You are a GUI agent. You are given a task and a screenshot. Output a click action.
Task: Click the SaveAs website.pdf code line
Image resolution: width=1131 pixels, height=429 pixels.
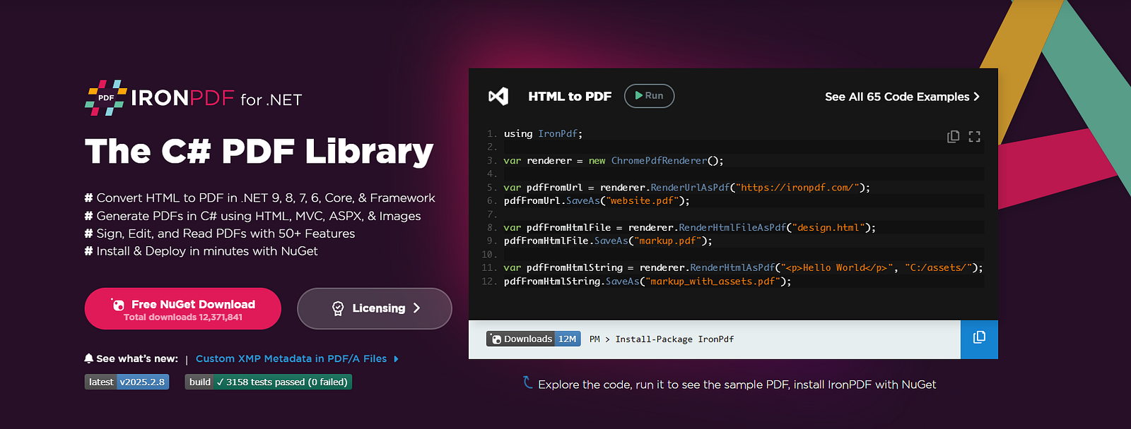coord(597,201)
